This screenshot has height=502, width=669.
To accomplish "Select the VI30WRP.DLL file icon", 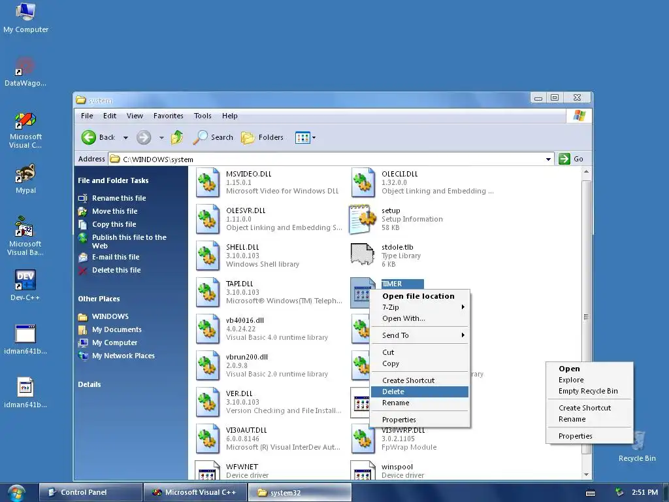I will [x=363, y=439].
